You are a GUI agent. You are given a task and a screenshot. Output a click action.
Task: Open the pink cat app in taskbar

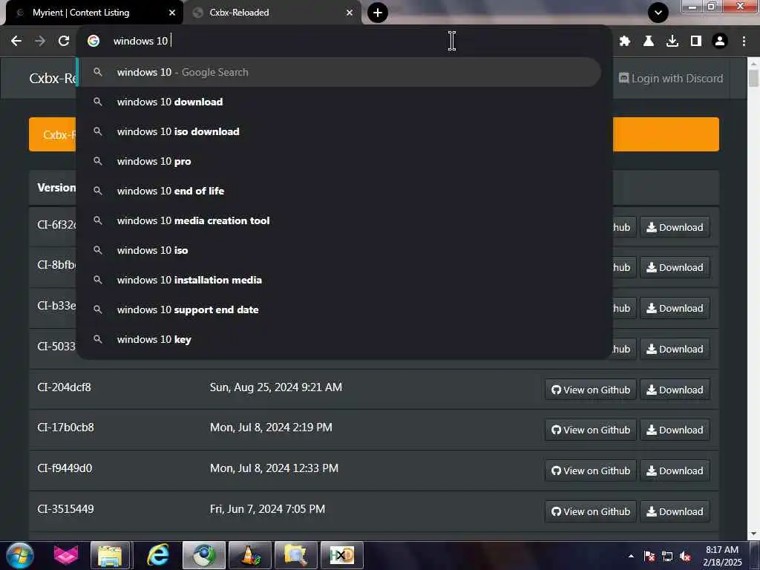(66, 555)
